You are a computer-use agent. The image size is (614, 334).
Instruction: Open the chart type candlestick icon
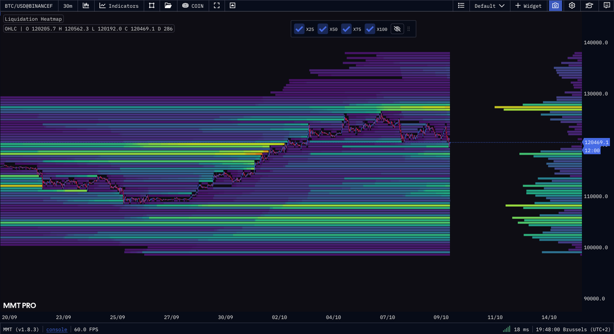click(x=86, y=6)
